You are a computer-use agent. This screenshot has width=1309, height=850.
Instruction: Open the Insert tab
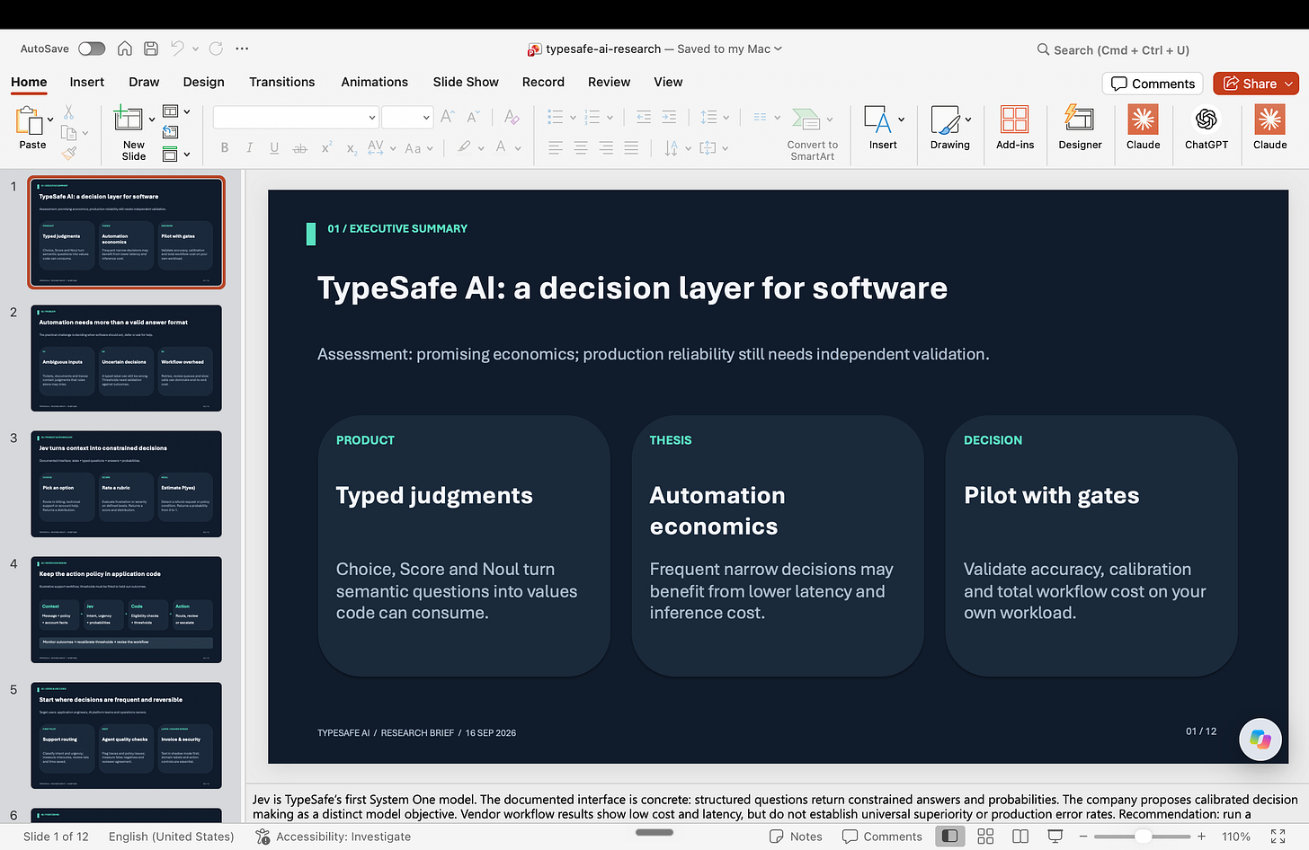tap(87, 82)
